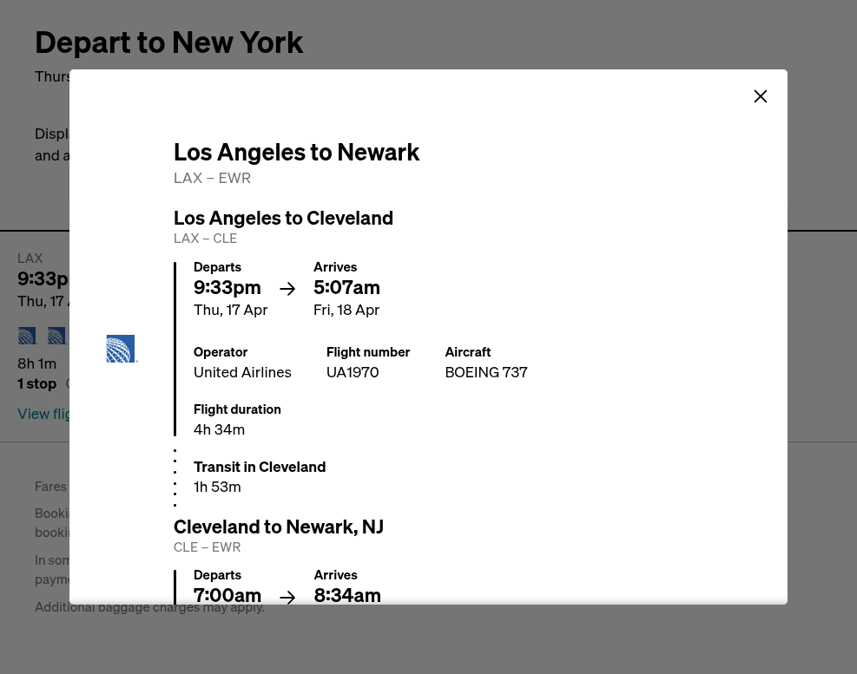Click the United Airlines logo in dialog
The image size is (857, 674).
pos(121,349)
